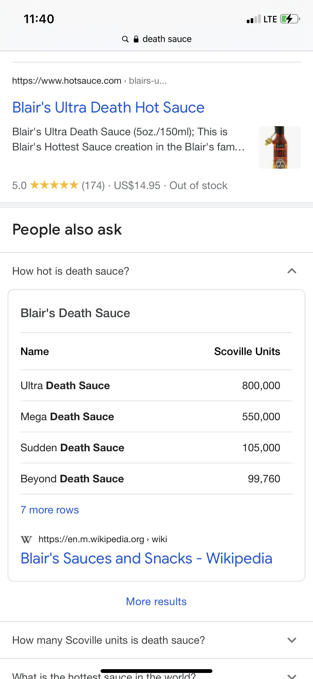313x679 pixels.
Task: Tap the search magnifier icon in address bar
Action: tap(126, 39)
